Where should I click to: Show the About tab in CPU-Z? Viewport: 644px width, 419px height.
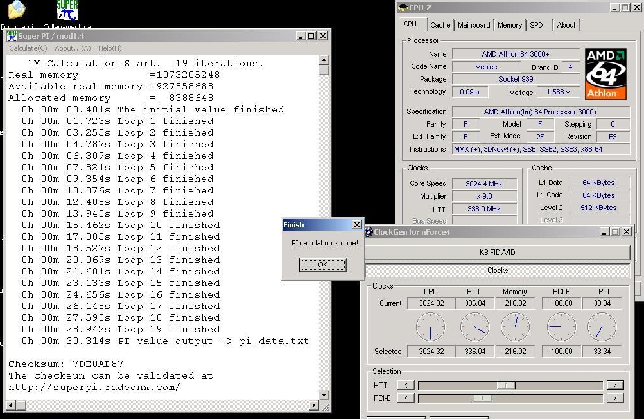tap(566, 25)
